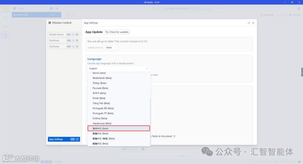The image size is (303, 164).
Task: Open Hardware in Mission Control
Action: point(64,47)
